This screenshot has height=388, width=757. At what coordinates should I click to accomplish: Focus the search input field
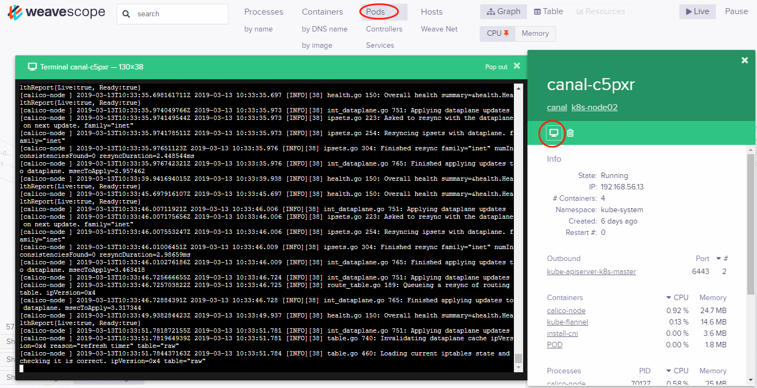point(179,14)
